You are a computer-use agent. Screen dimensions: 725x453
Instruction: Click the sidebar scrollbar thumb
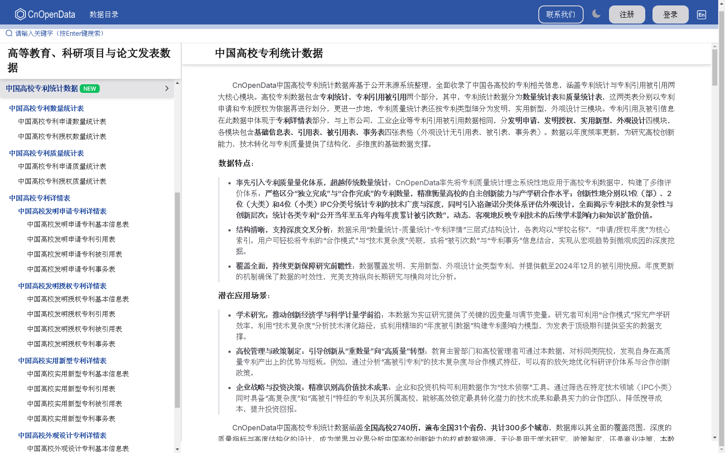[x=177, y=300]
